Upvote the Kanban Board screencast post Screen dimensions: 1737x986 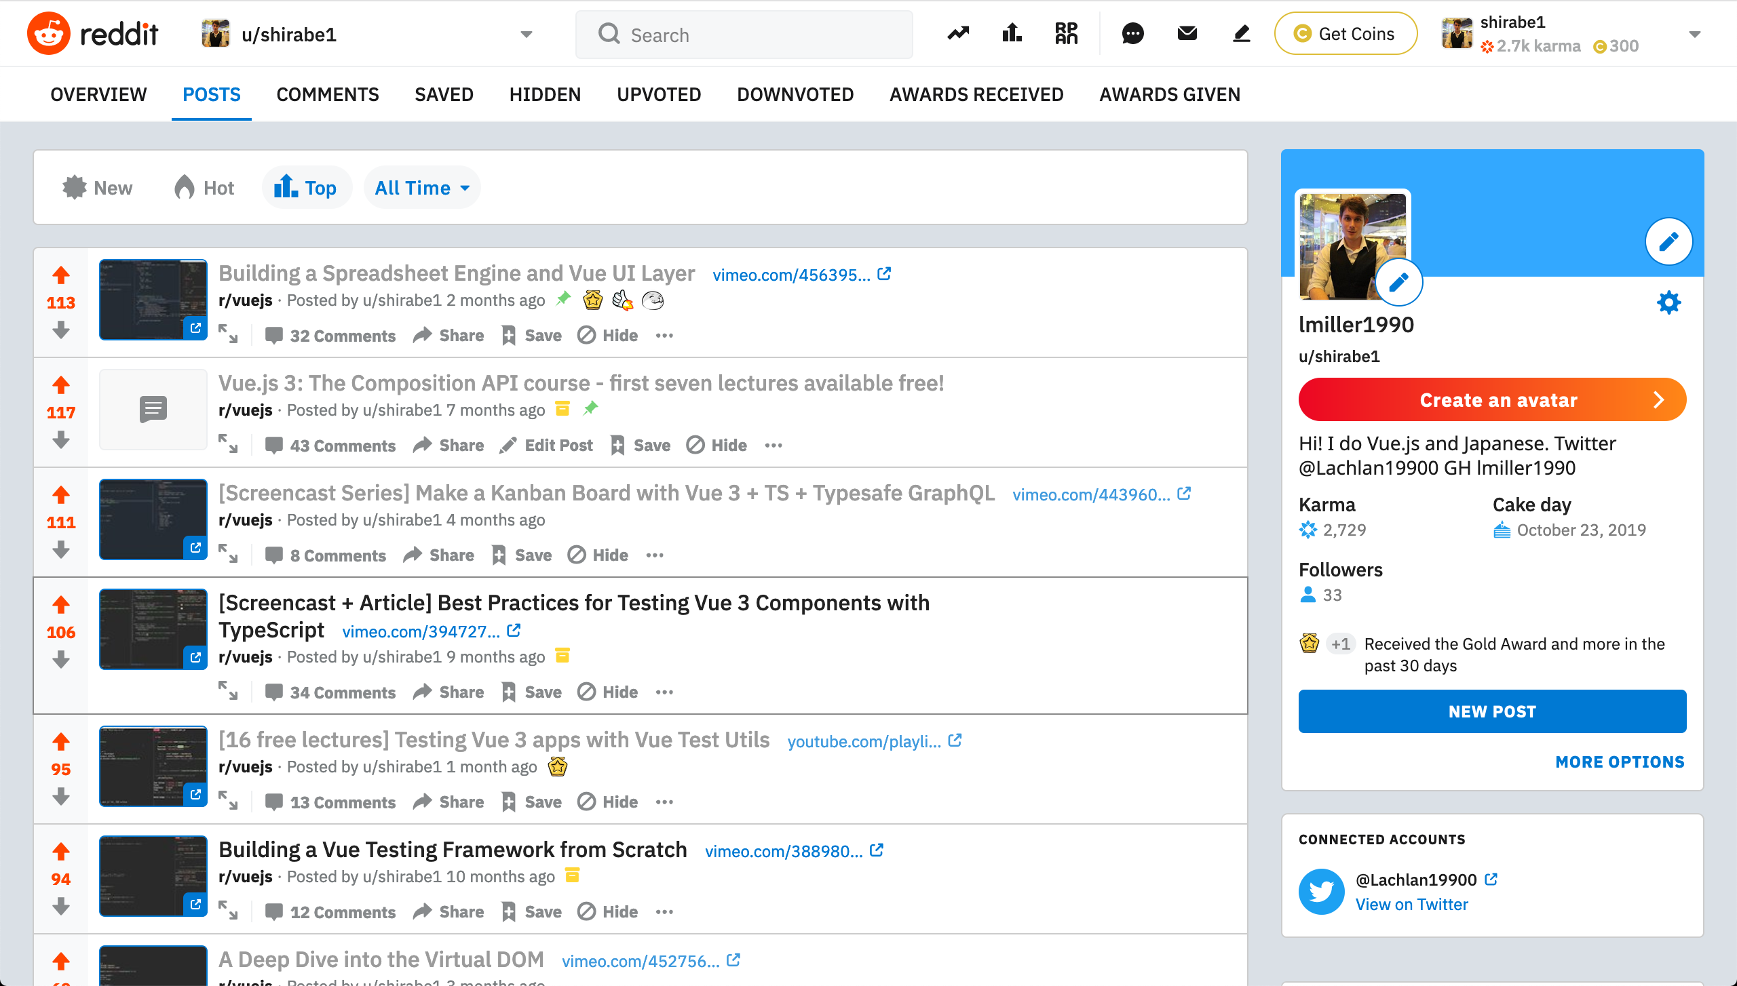point(61,495)
